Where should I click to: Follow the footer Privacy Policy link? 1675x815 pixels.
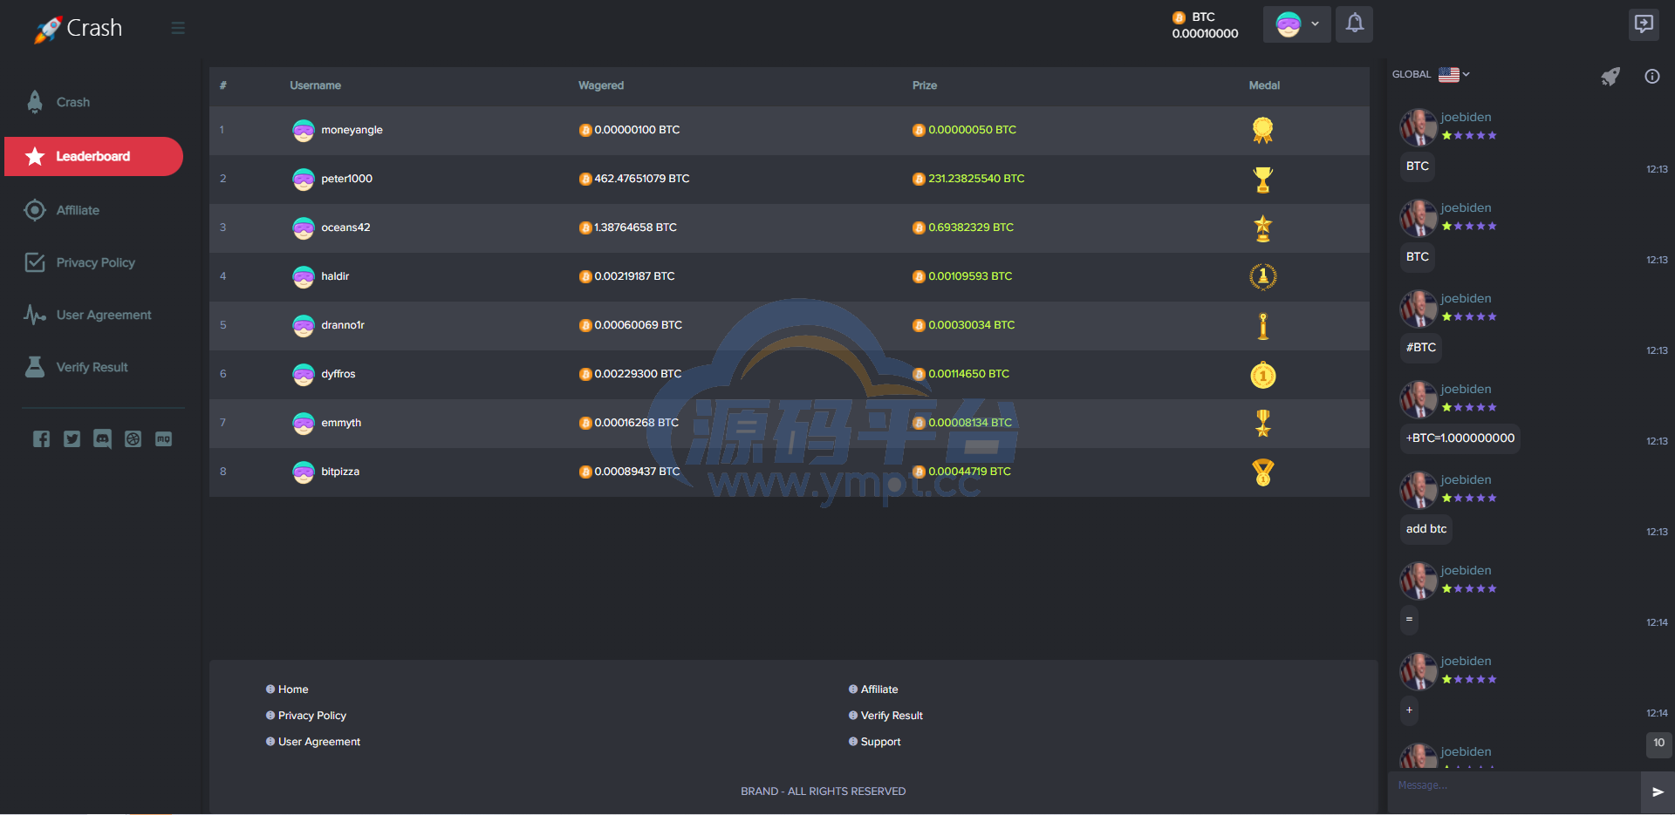click(x=312, y=716)
